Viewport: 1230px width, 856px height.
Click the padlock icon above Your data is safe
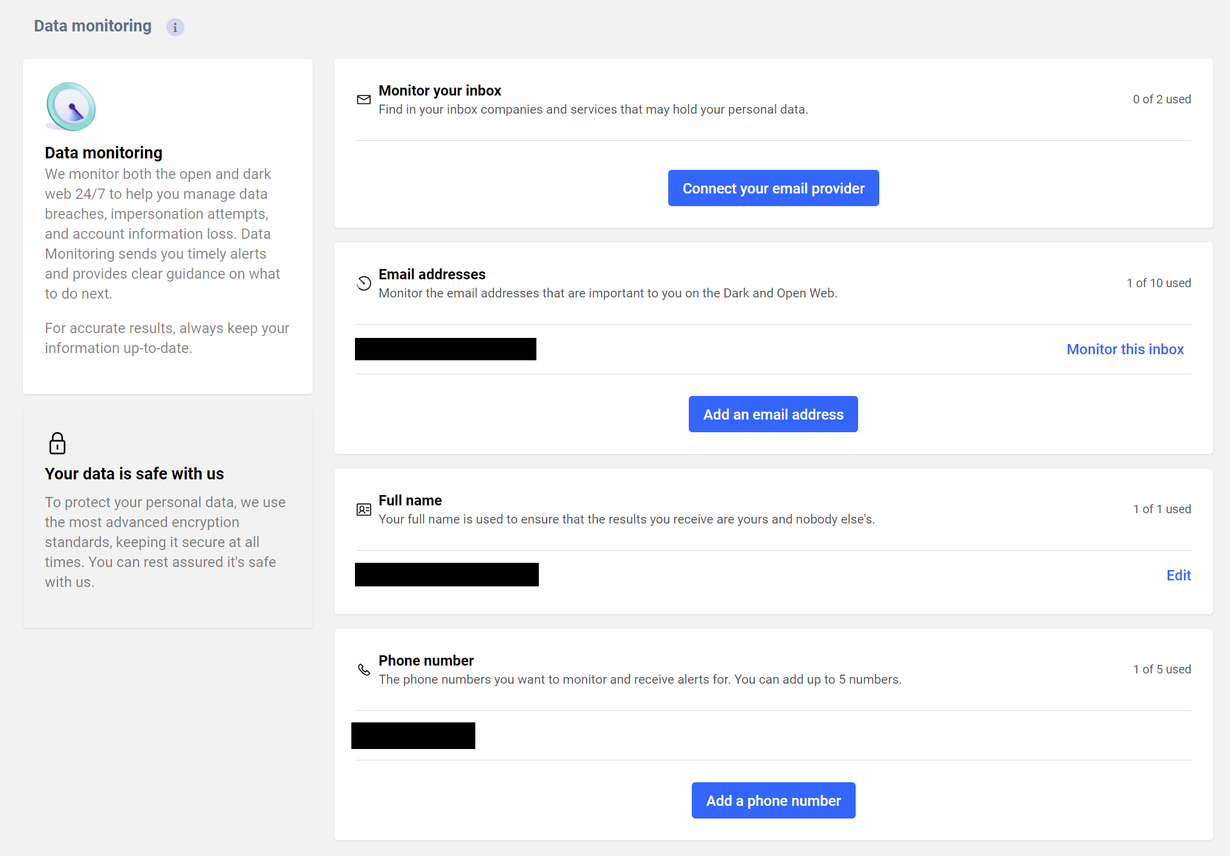click(57, 444)
